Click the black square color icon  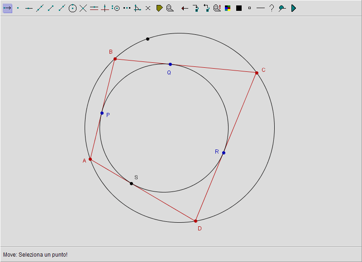point(238,8)
